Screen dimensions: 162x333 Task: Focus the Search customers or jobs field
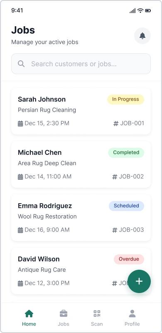81,64
